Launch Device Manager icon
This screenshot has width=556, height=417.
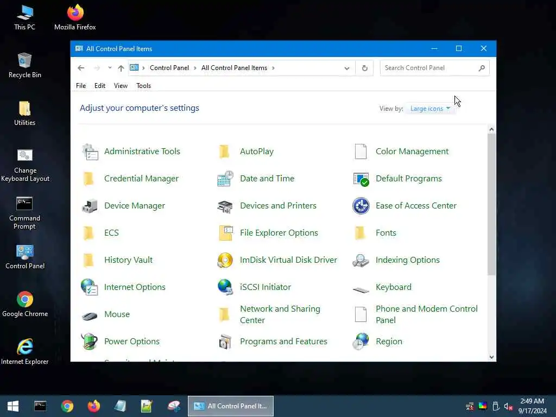(x=90, y=206)
